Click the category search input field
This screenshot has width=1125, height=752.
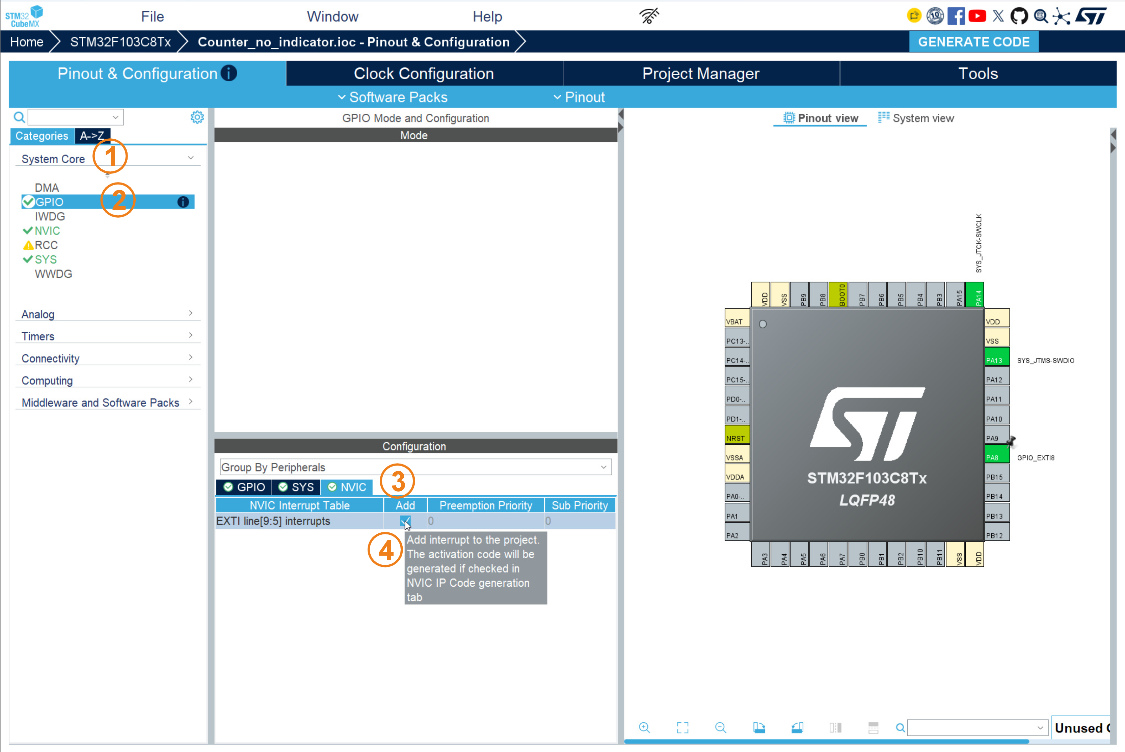75,117
